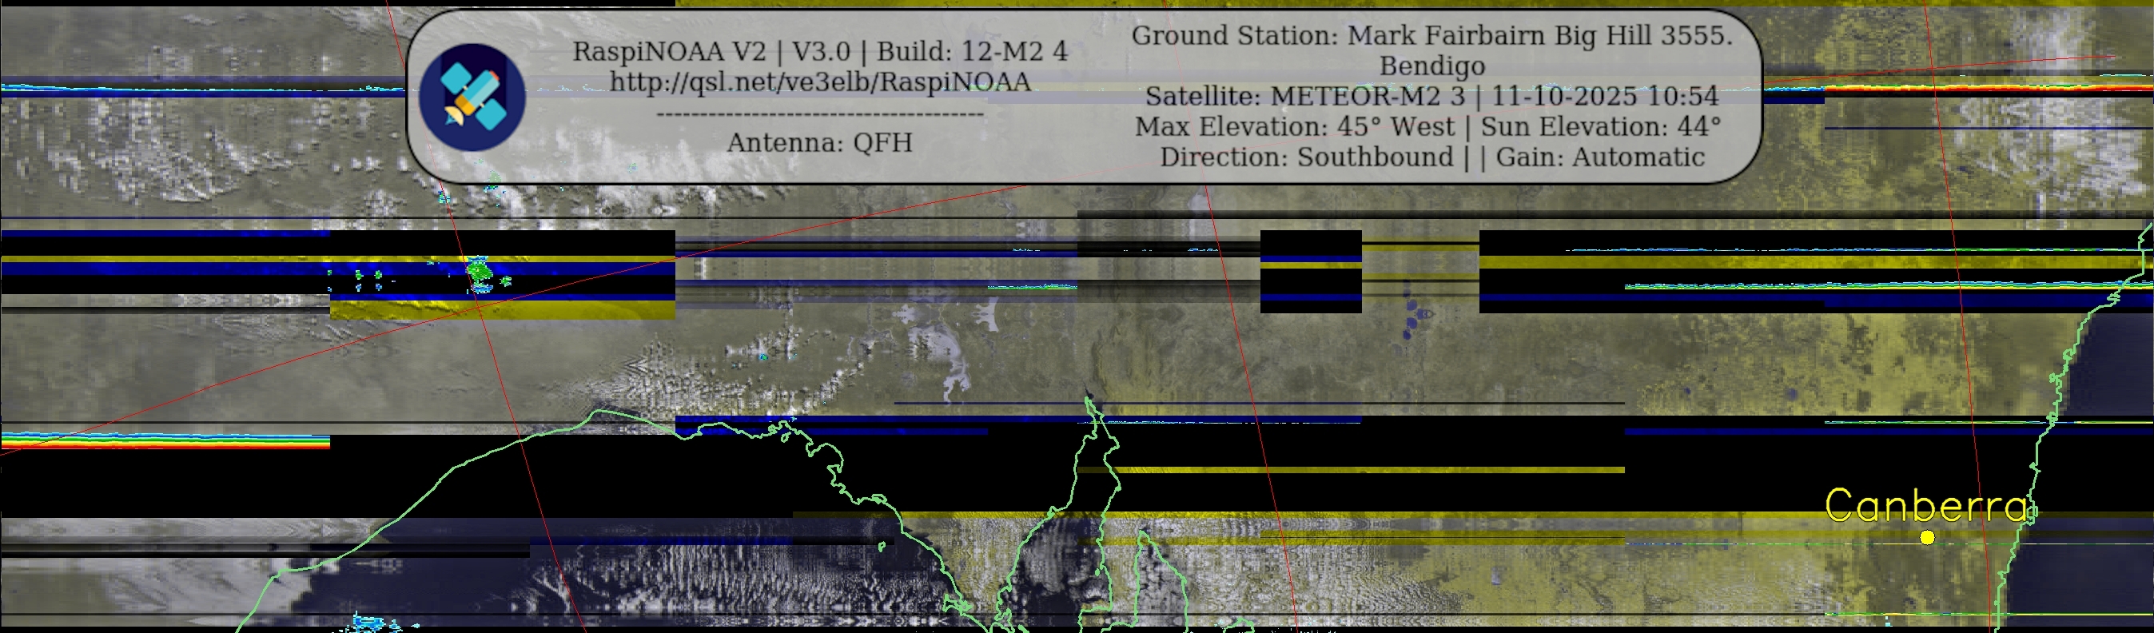Click the bright green blob left of center

click(479, 271)
